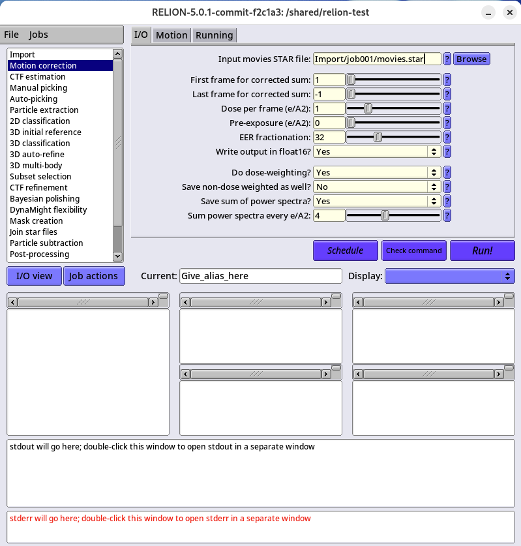The image size is (521, 546).
Task: Open help for Input movies STAR file
Action: (447, 59)
